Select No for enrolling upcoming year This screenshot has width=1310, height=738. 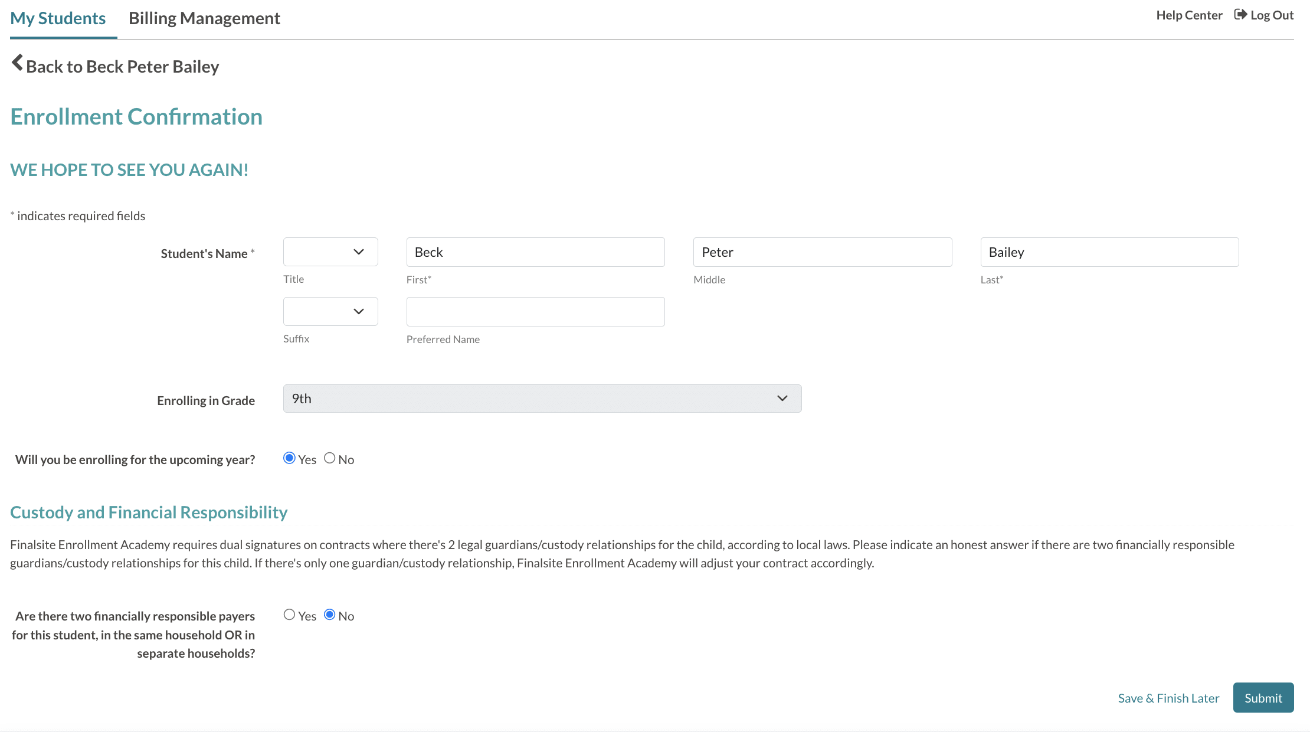click(329, 458)
